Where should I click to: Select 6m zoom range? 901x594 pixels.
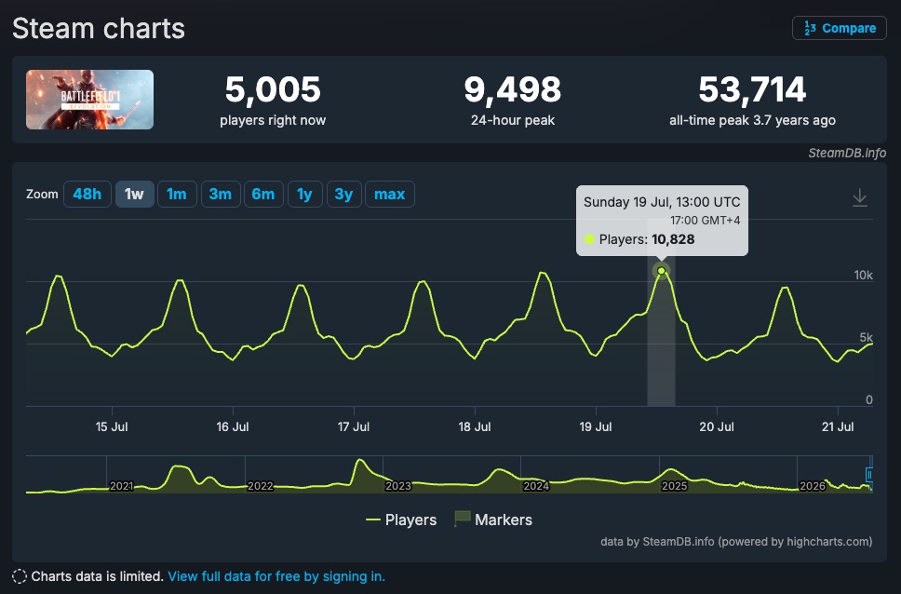click(x=263, y=195)
